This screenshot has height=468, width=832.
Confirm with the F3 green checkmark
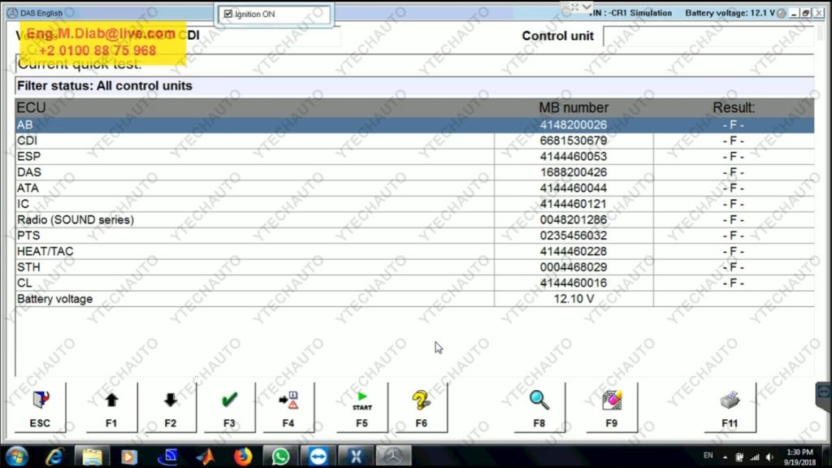click(x=229, y=407)
